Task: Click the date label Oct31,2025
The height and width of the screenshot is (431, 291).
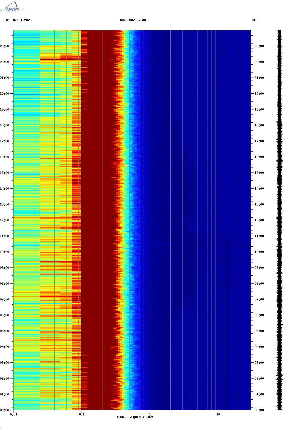Action: pos(22,20)
